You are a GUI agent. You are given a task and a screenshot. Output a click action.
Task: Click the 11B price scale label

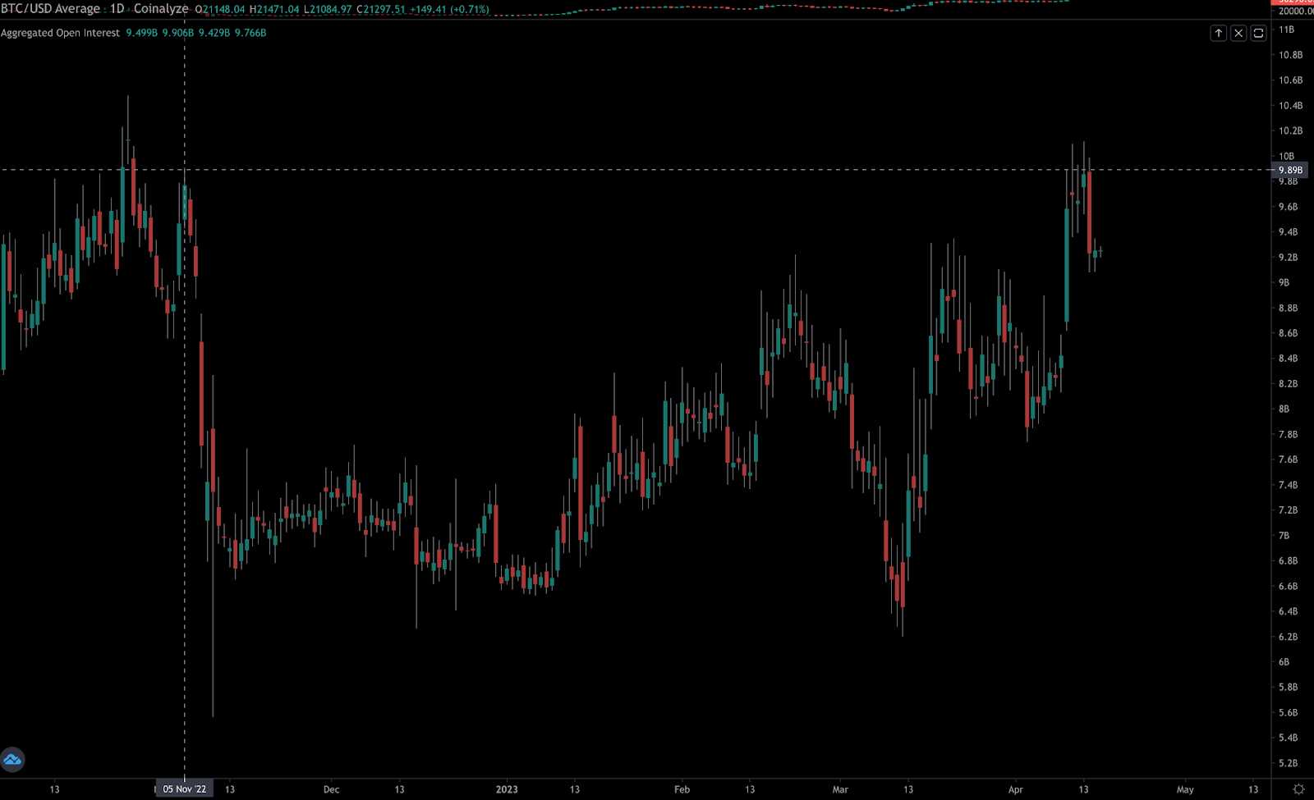pyautogui.click(x=1286, y=30)
